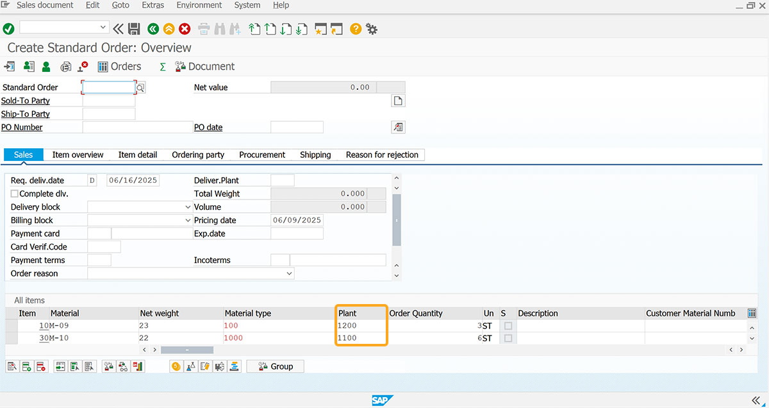Open a new GUI window icon
Image resolution: width=769 pixels, height=408 pixels.
(x=320, y=28)
